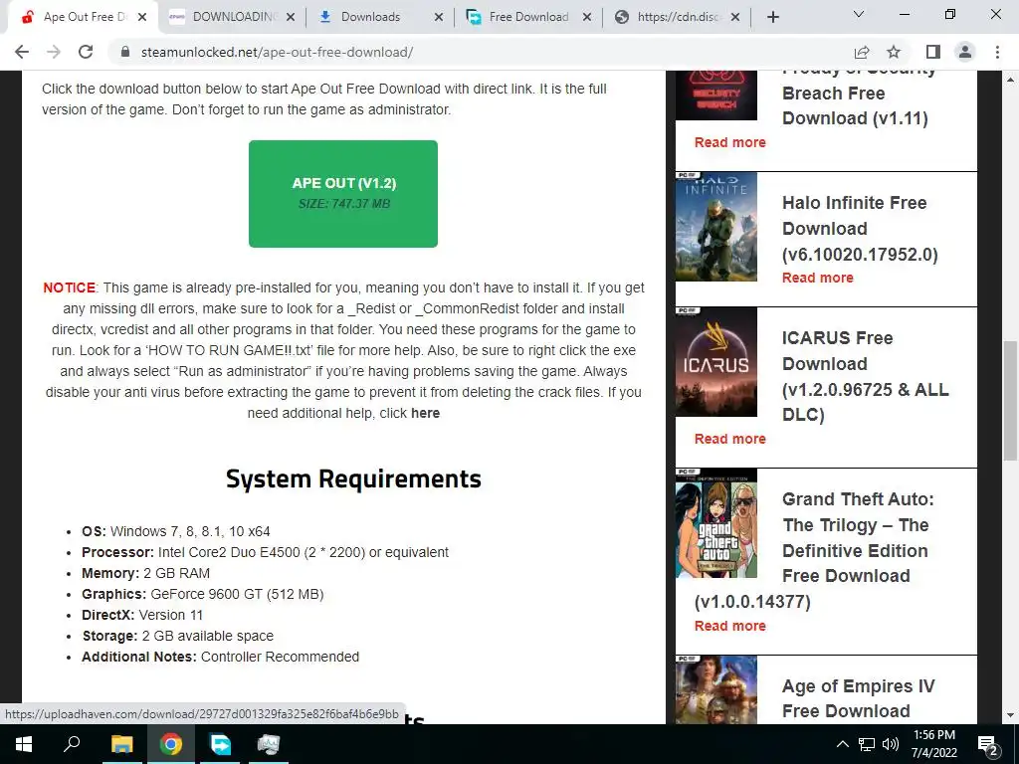This screenshot has width=1019, height=764.
Task: Click the Halo Infinite cover thumbnail
Action: (x=716, y=227)
